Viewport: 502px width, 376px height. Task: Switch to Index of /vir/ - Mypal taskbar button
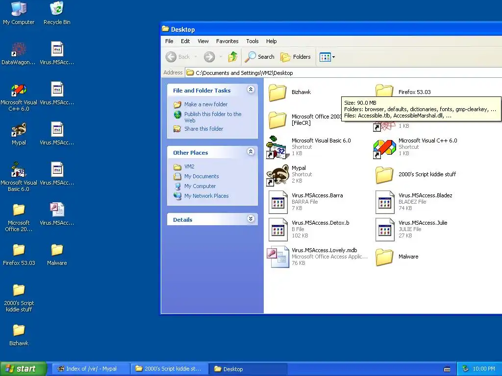pos(91,369)
